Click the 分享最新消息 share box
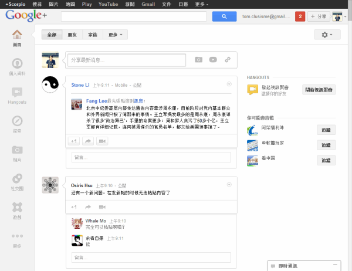352x271 pixels. (x=127, y=60)
